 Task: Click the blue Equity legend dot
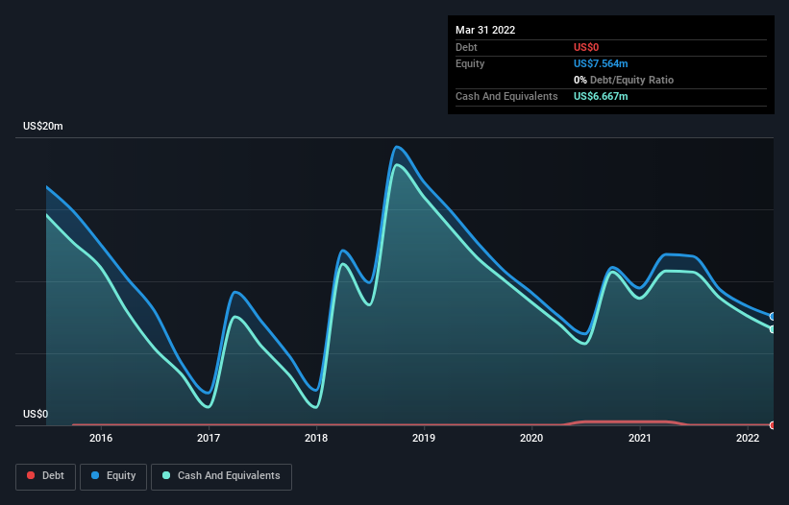(95, 475)
